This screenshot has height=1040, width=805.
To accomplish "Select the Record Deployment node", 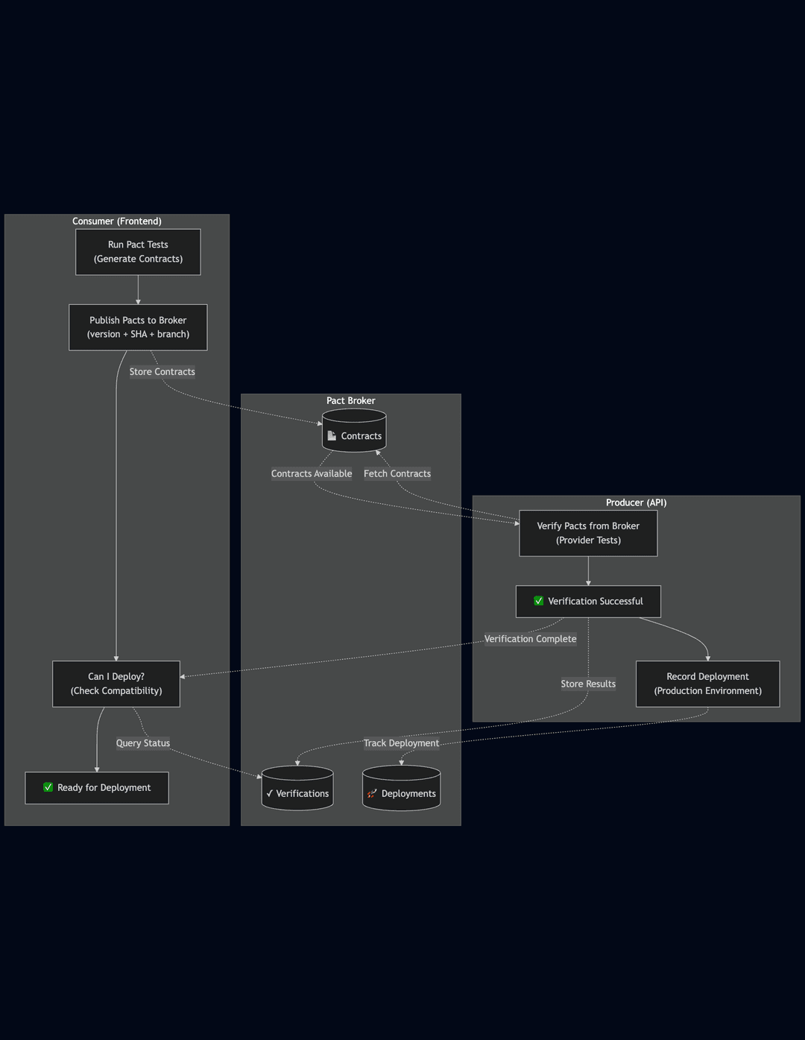I will (707, 684).
